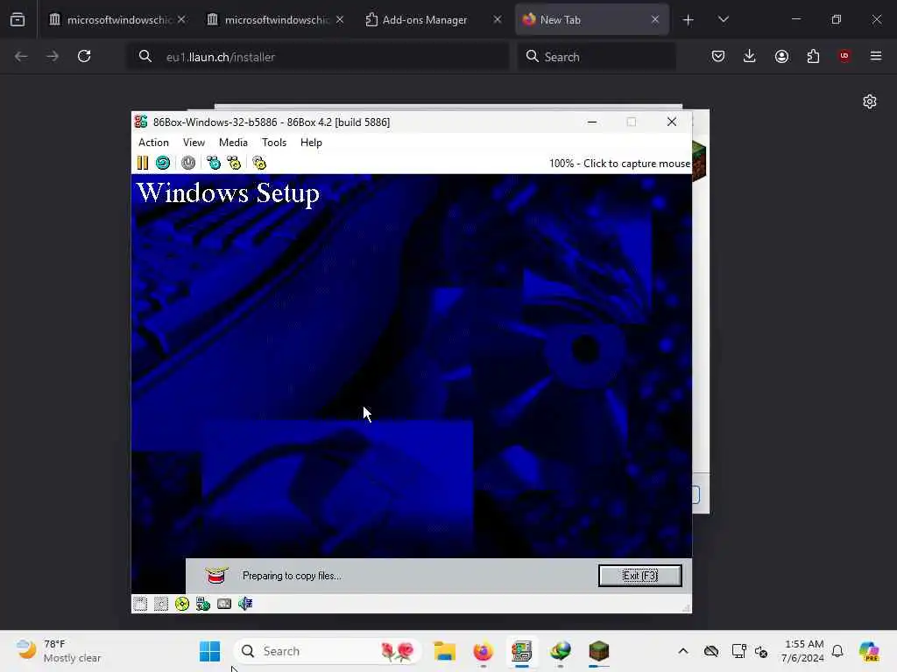Open Firefox Account icon

coord(781,56)
